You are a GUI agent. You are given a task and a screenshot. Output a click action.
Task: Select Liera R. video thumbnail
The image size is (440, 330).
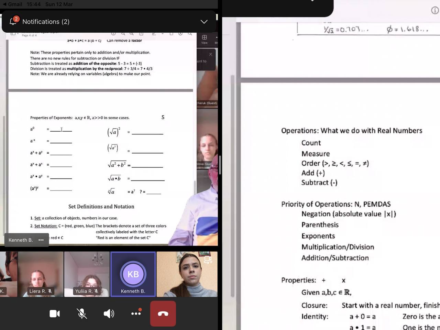pyautogui.click(x=41, y=274)
